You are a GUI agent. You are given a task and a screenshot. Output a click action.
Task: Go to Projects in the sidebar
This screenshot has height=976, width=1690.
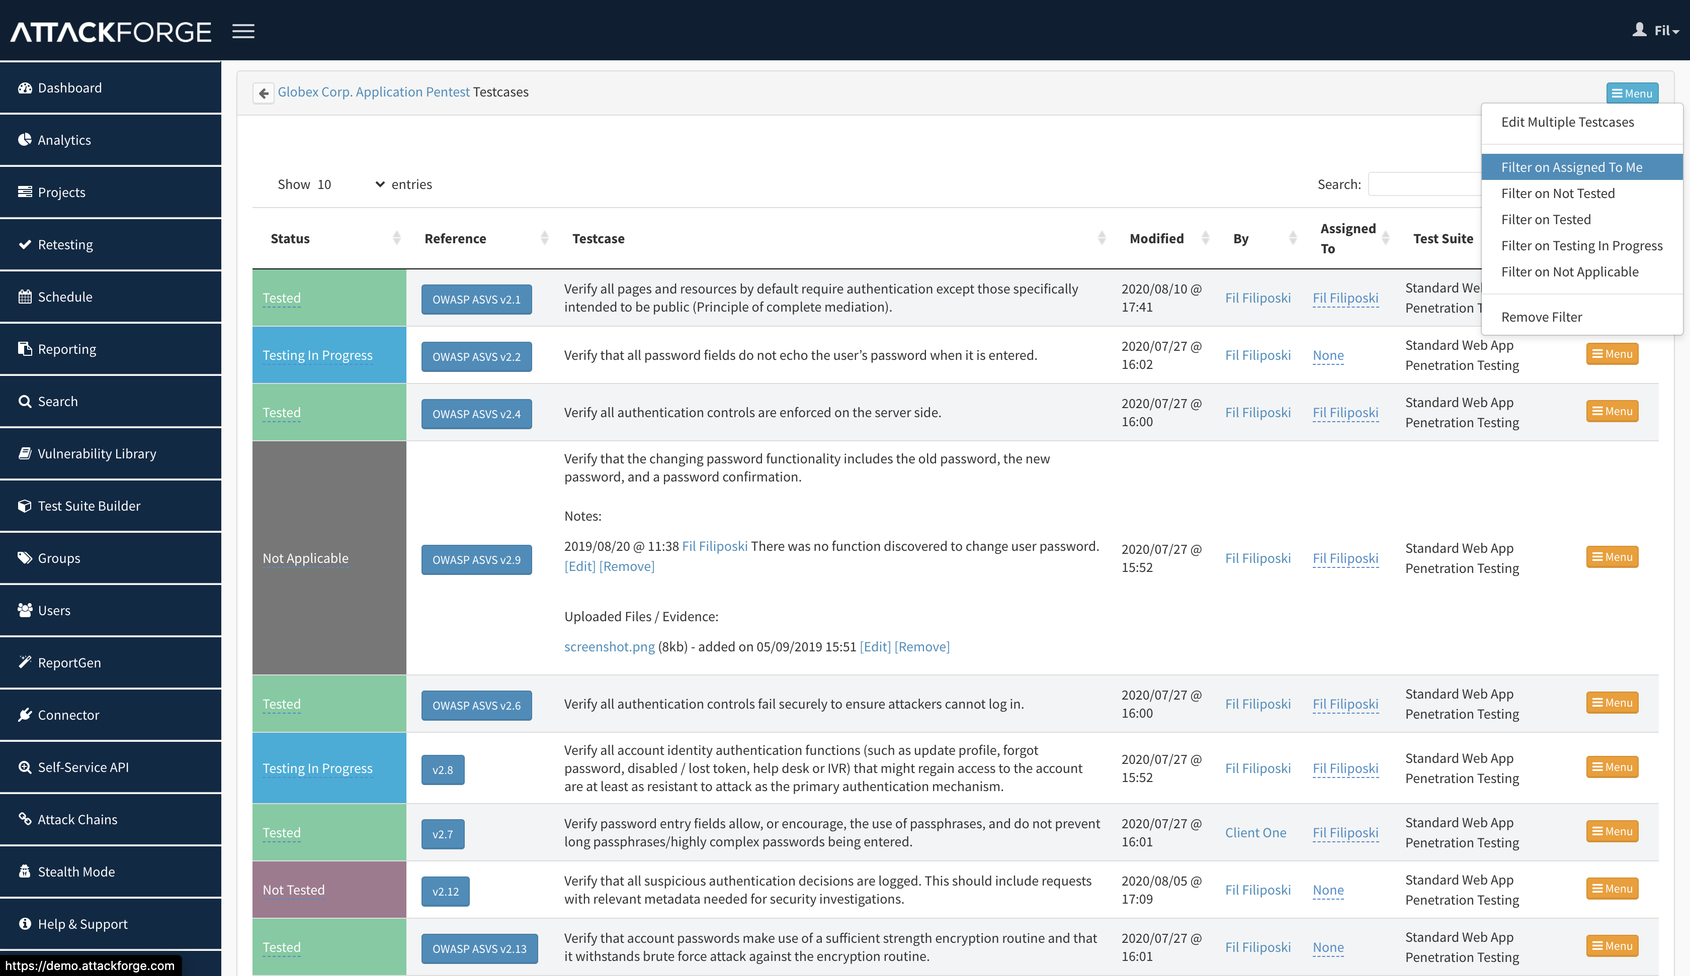111,192
